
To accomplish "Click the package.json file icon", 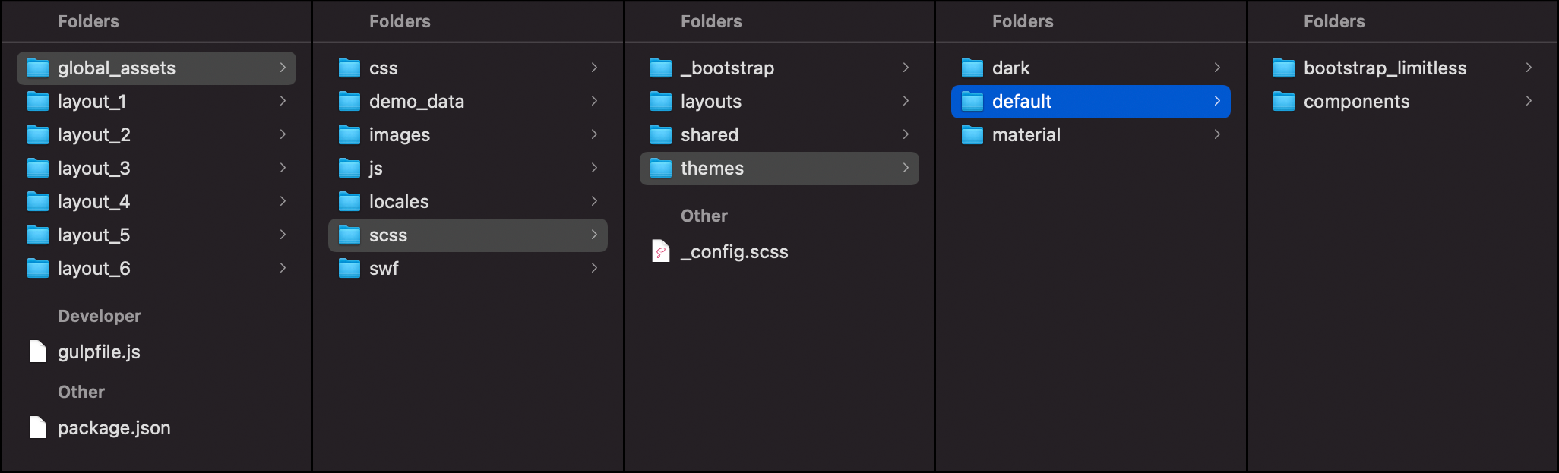I will [x=38, y=427].
